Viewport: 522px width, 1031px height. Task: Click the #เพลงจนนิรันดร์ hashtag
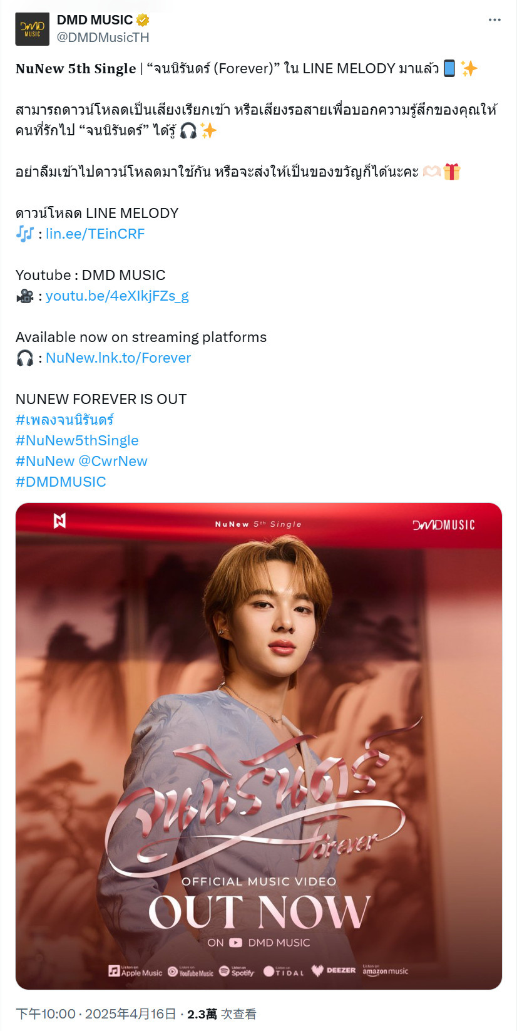tap(64, 420)
